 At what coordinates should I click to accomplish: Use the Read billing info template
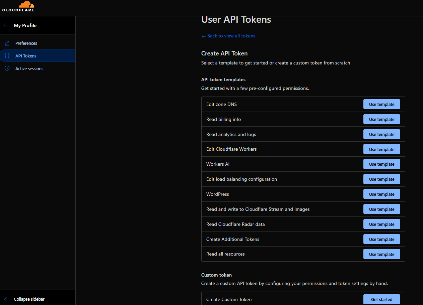coord(381,119)
